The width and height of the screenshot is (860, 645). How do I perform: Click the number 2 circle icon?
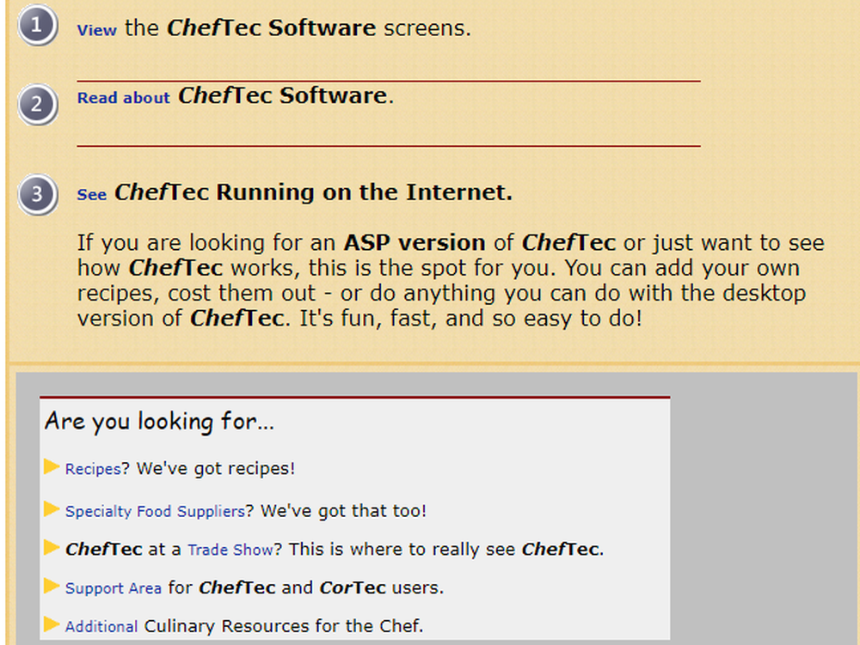click(x=37, y=104)
